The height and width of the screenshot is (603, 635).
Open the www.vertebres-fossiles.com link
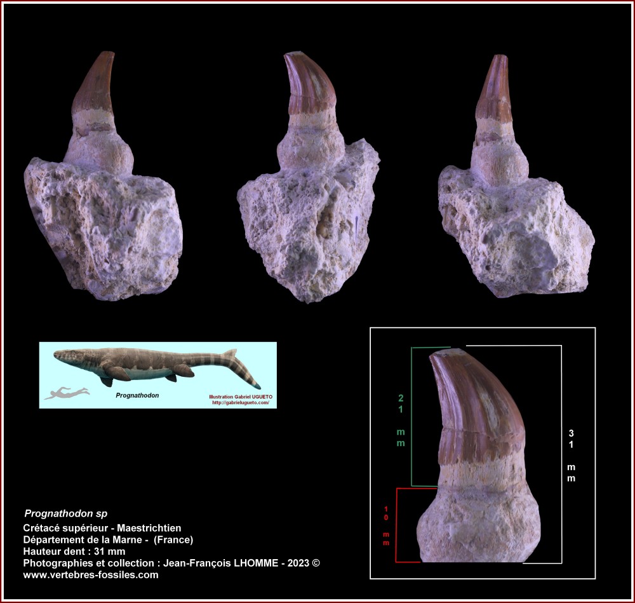point(91,574)
